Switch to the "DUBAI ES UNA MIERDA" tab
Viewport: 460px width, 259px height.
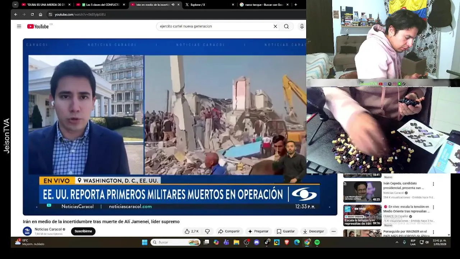[x=46, y=5]
